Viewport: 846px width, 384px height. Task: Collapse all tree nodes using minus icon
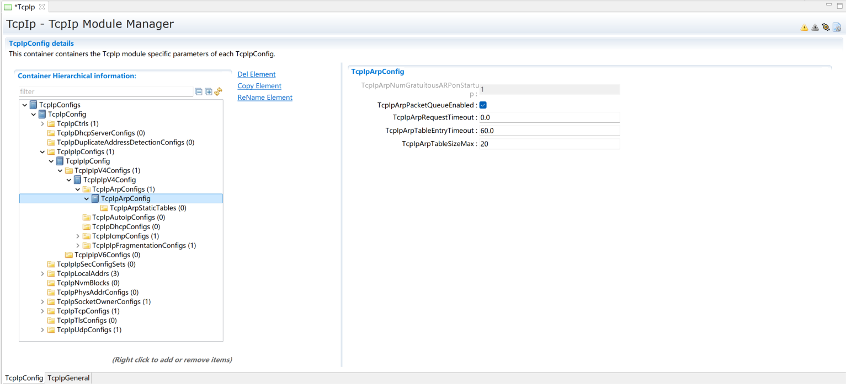pyautogui.click(x=199, y=92)
